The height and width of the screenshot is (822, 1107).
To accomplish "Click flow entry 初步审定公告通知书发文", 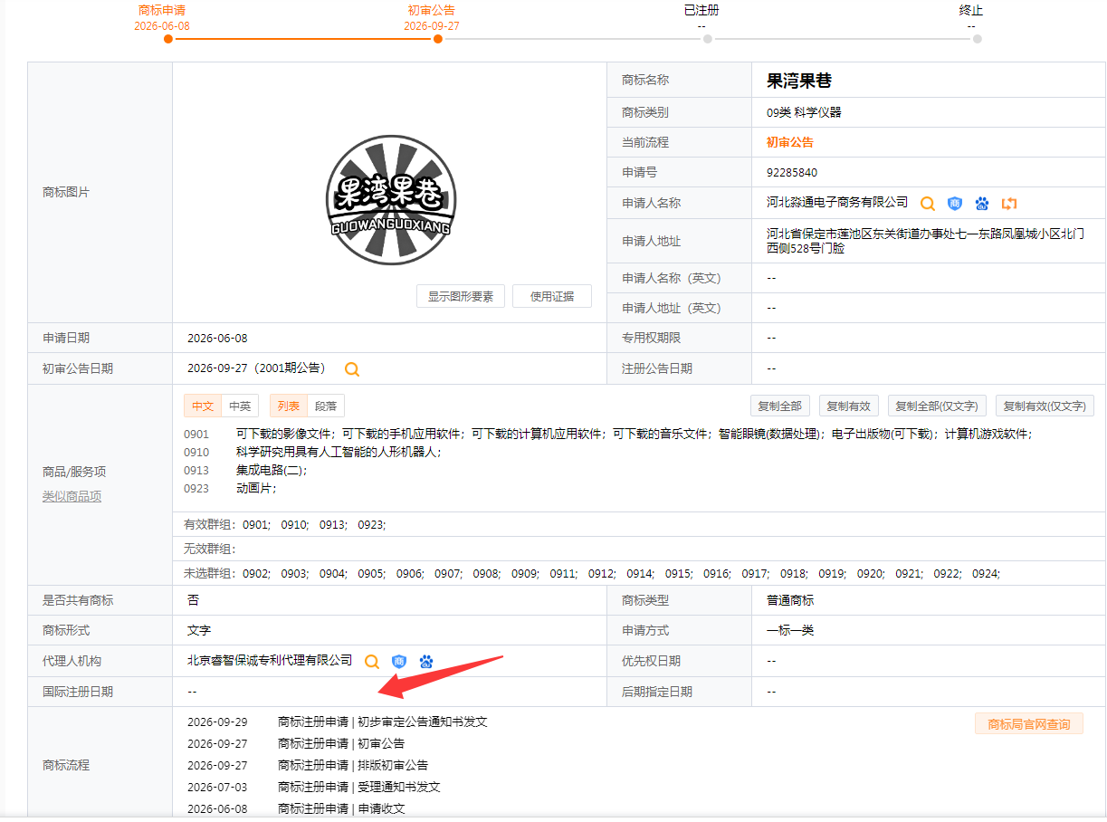I will tap(423, 722).
